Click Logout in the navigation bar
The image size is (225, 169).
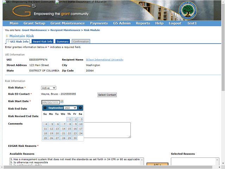pos(175,23)
